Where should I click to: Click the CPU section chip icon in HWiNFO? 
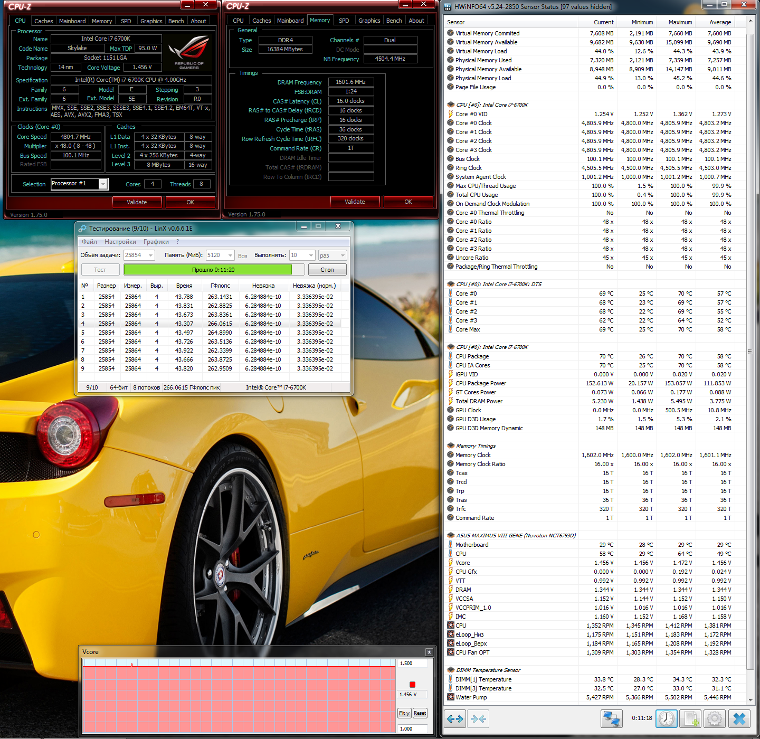451,105
